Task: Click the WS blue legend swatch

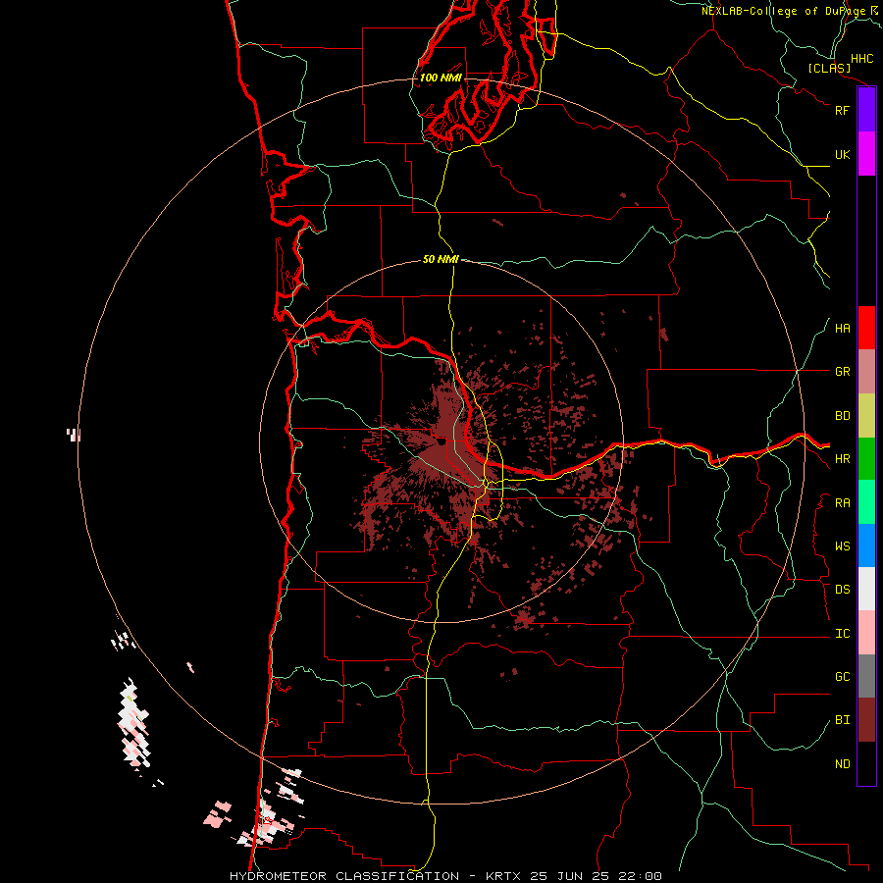Action: 866,545
